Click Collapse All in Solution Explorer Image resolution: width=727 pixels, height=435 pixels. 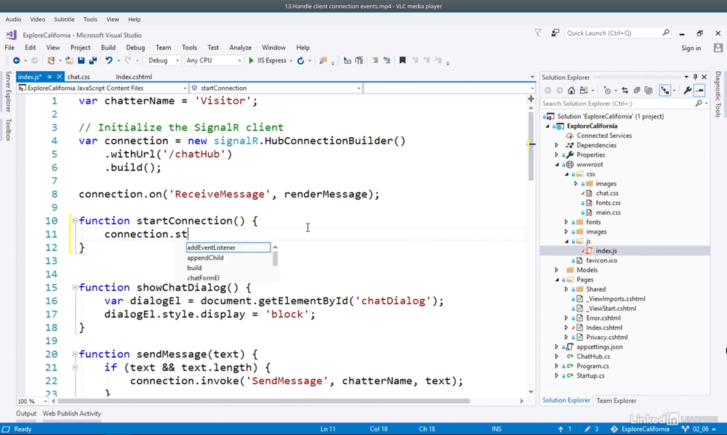pyautogui.click(x=637, y=91)
